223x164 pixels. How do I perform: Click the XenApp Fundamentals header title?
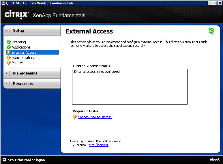tap(59, 15)
